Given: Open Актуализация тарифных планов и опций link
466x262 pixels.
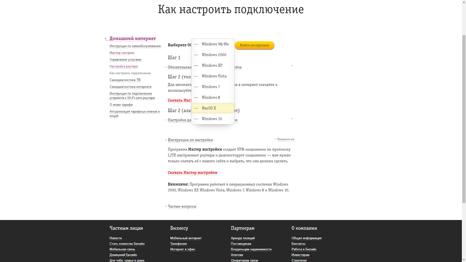Looking at the screenshot, I should (x=135, y=114).
